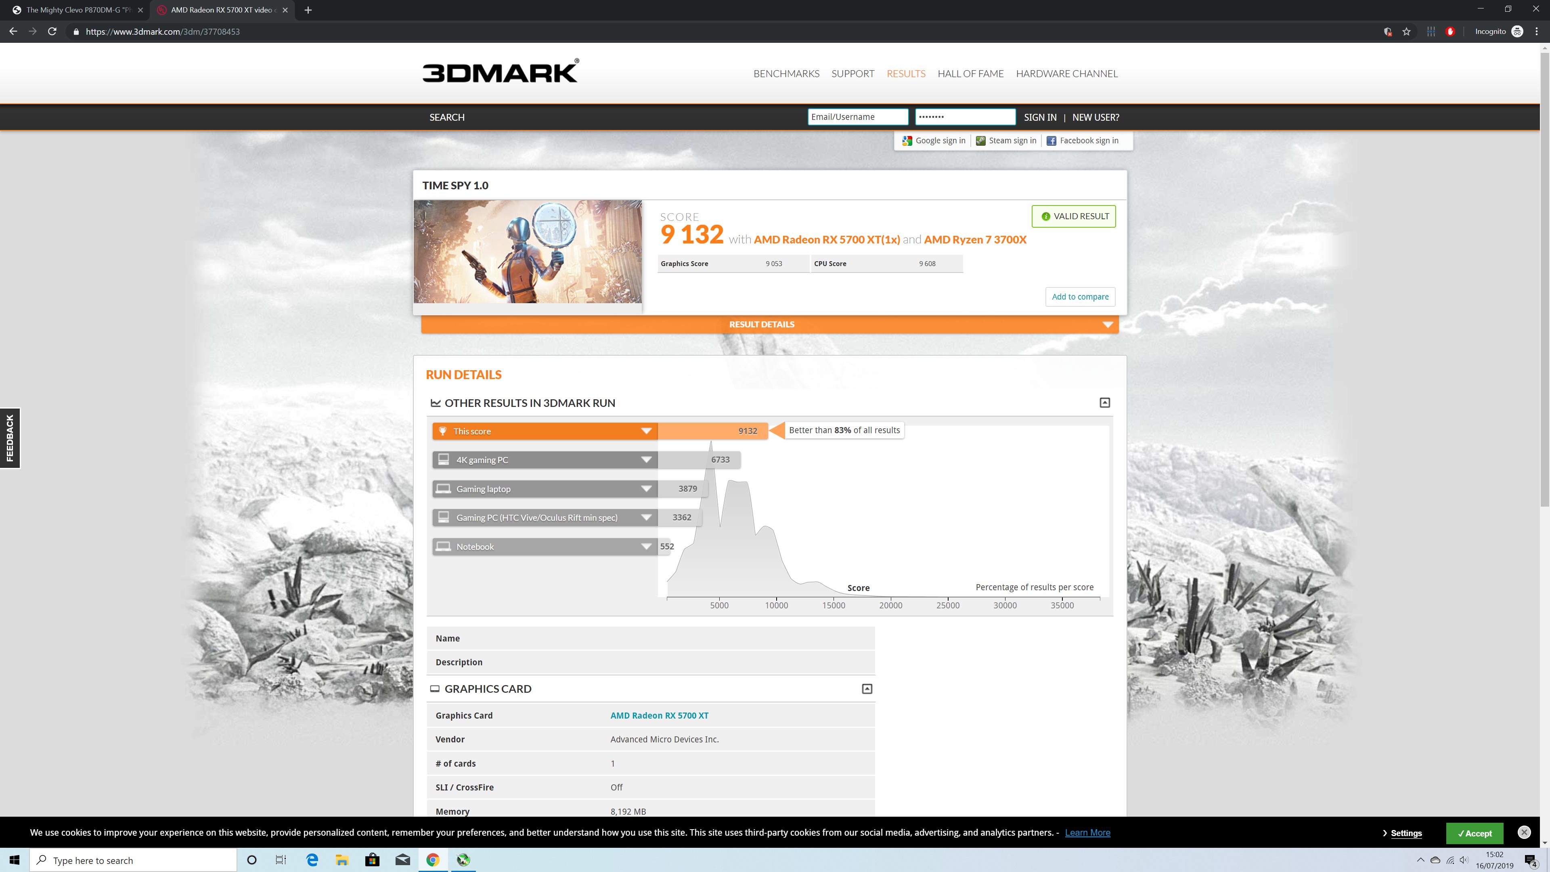Viewport: 1550px width, 872px height.
Task: Click the Valid Result badge
Action: click(x=1073, y=217)
